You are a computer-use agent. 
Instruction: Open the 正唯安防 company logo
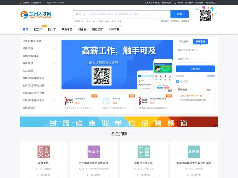pyautogui.click(x=44, y=152)
